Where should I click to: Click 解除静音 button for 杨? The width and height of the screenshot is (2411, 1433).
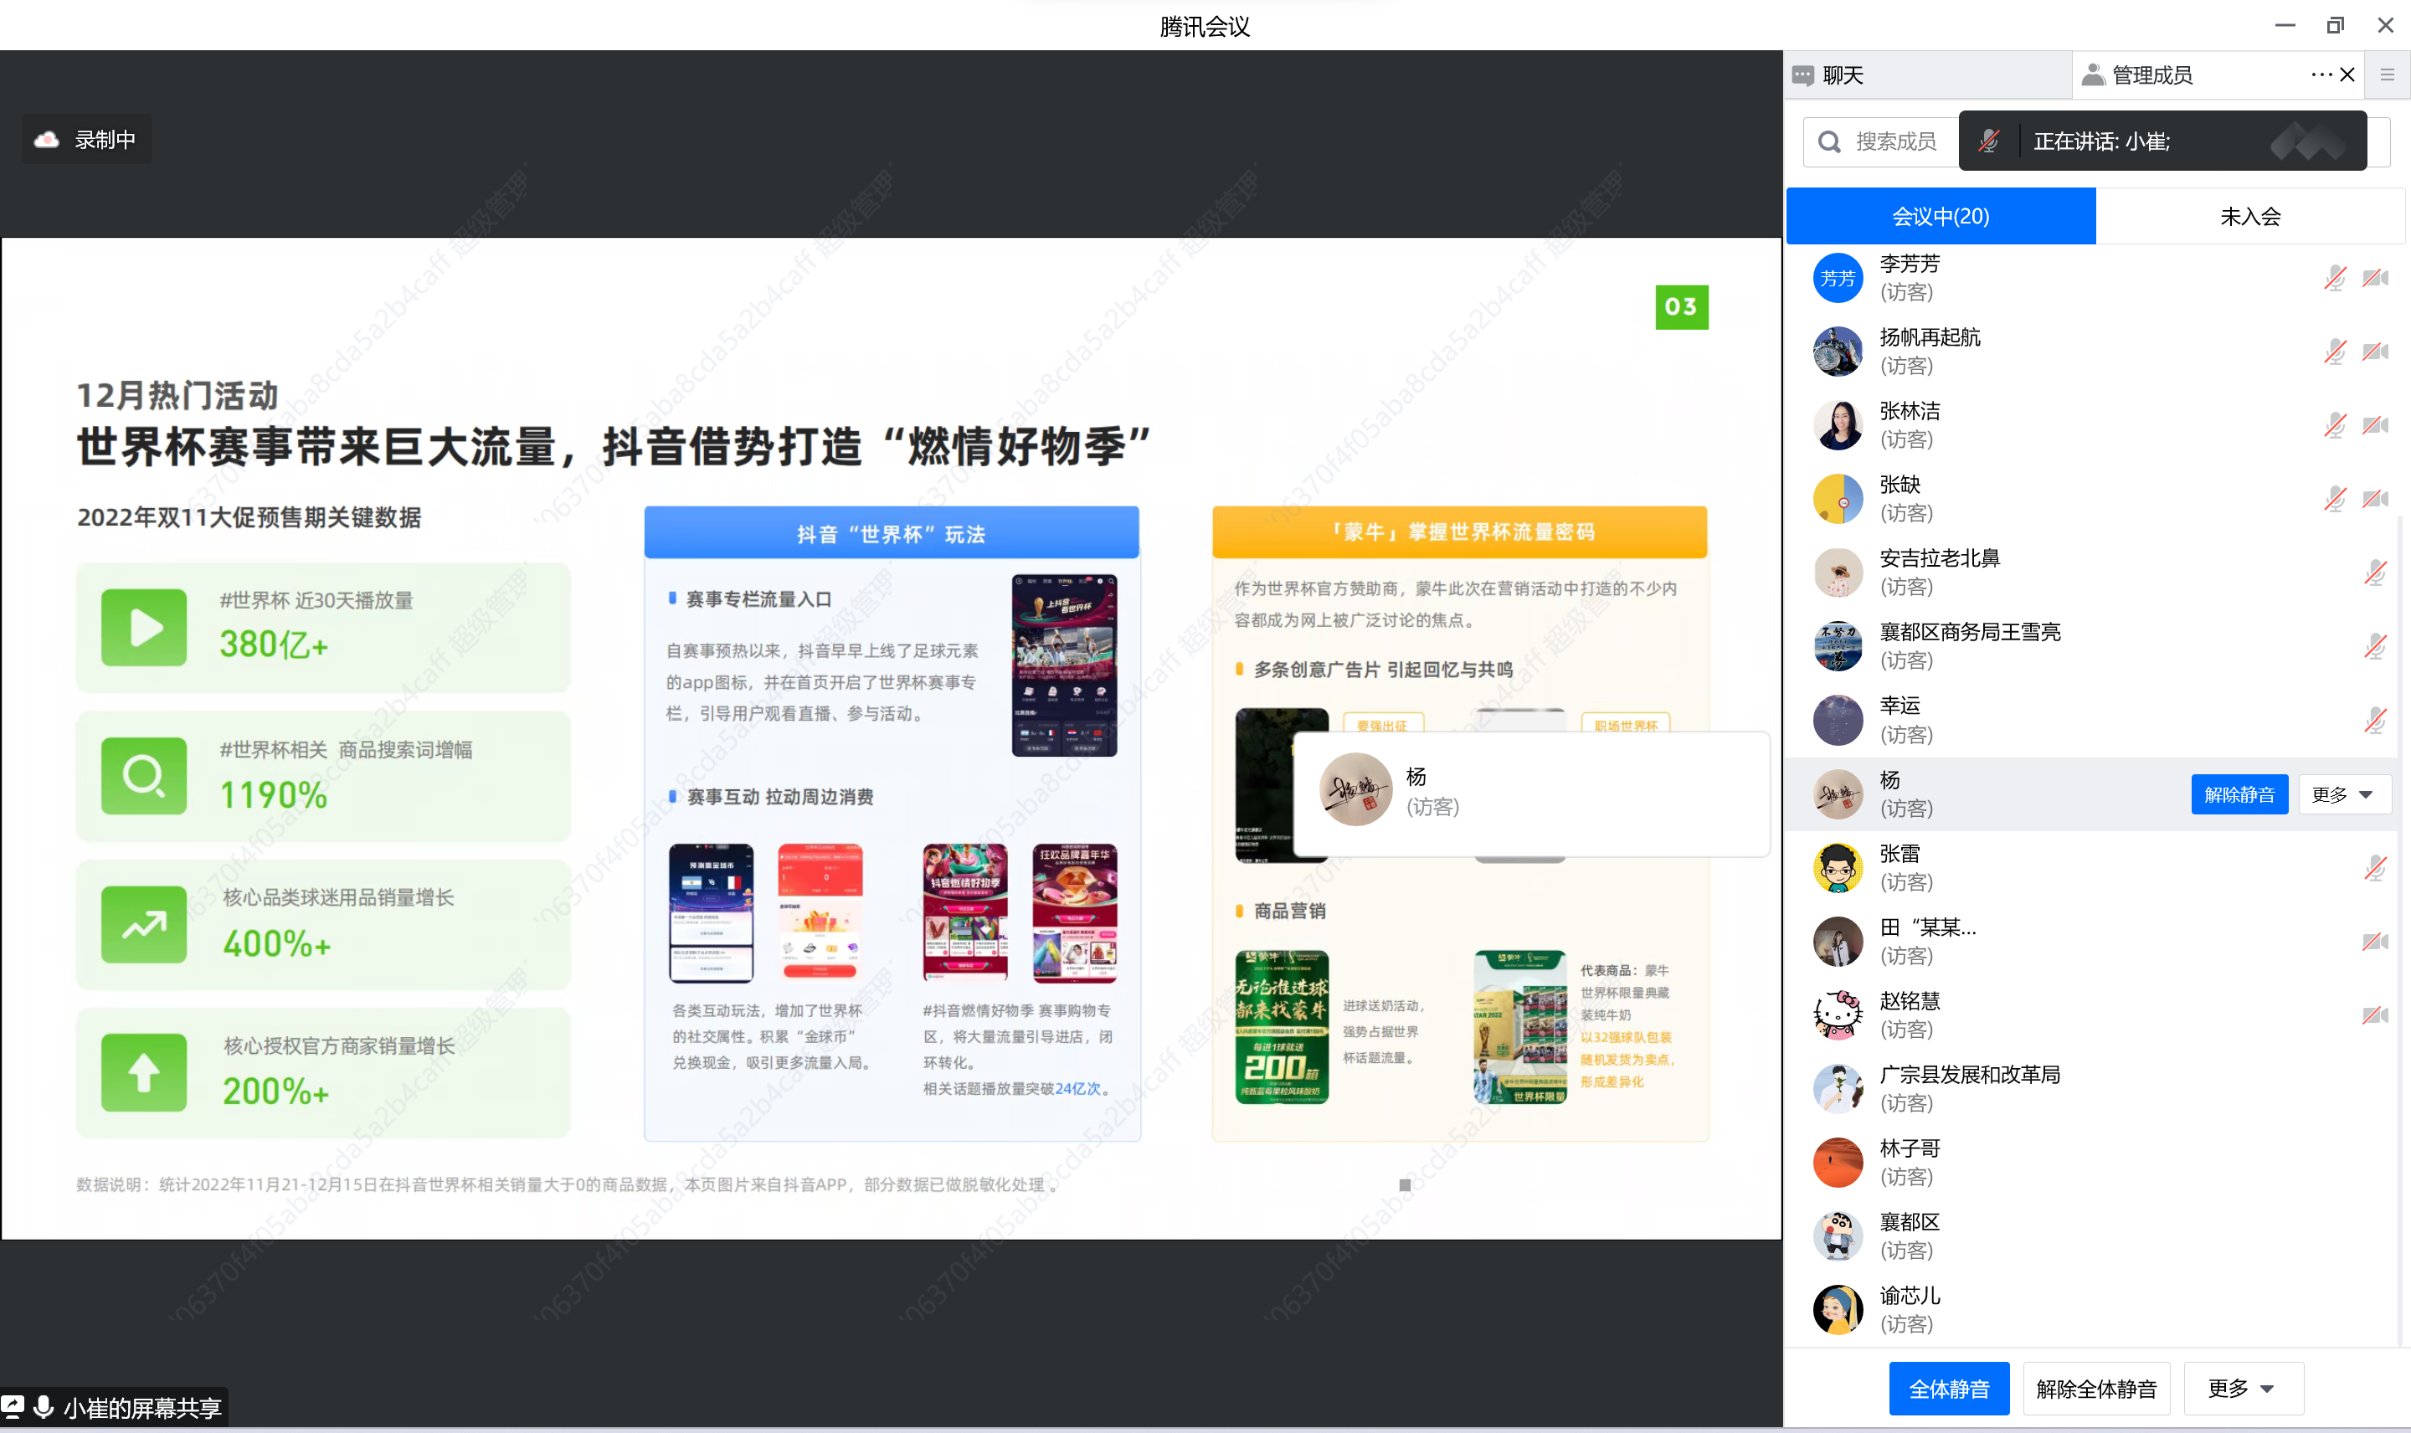point(2239,794)
